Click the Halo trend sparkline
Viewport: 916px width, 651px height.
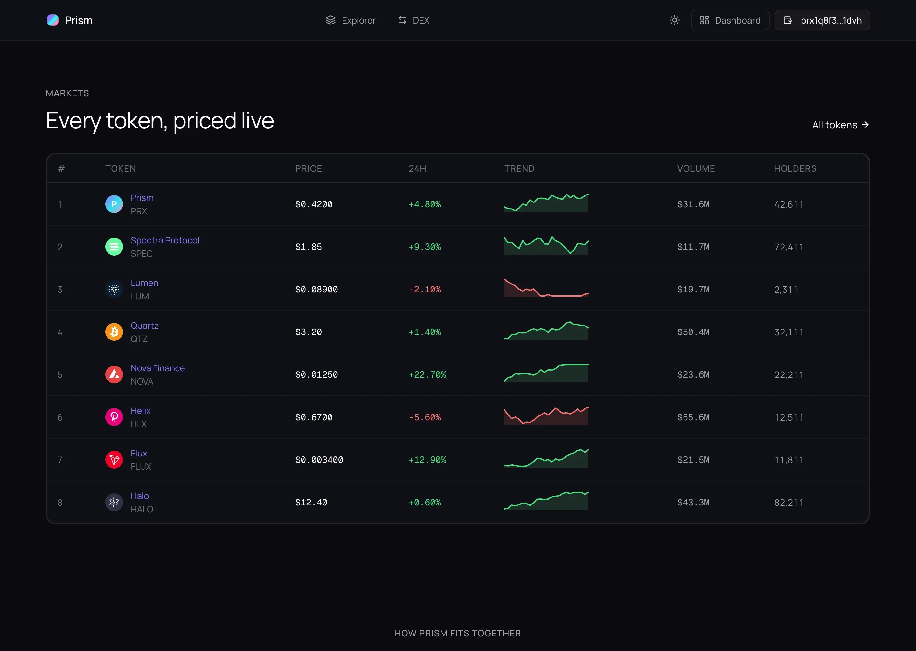tap(546, 501)
